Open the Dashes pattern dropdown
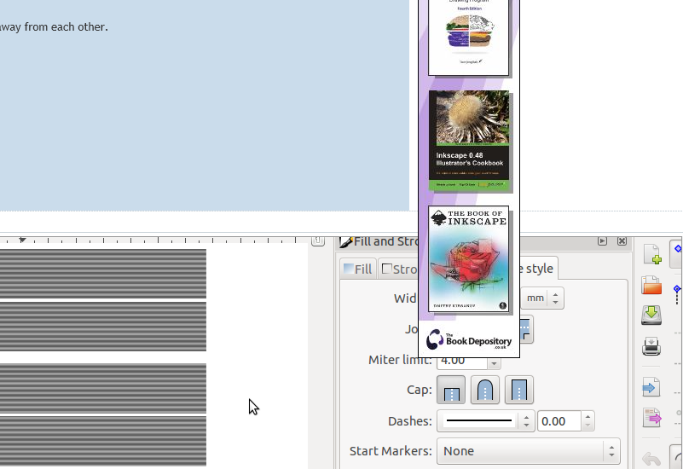 tap(485, 421)
